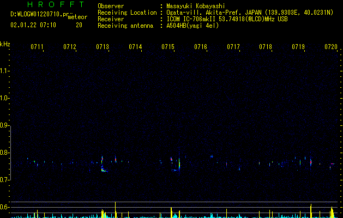343x218 pixels.
Task: Select the Ogata-vill. Akita-Pref. JAPAN location text
Action: [x=250, y=13]
